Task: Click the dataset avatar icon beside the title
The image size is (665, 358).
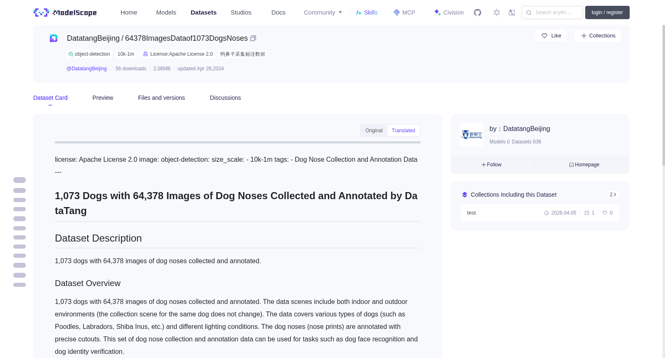Action: [54, 38]
